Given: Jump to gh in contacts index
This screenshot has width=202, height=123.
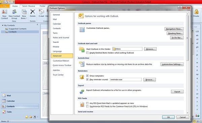Looking at the screenshot, I should point(197,47).
